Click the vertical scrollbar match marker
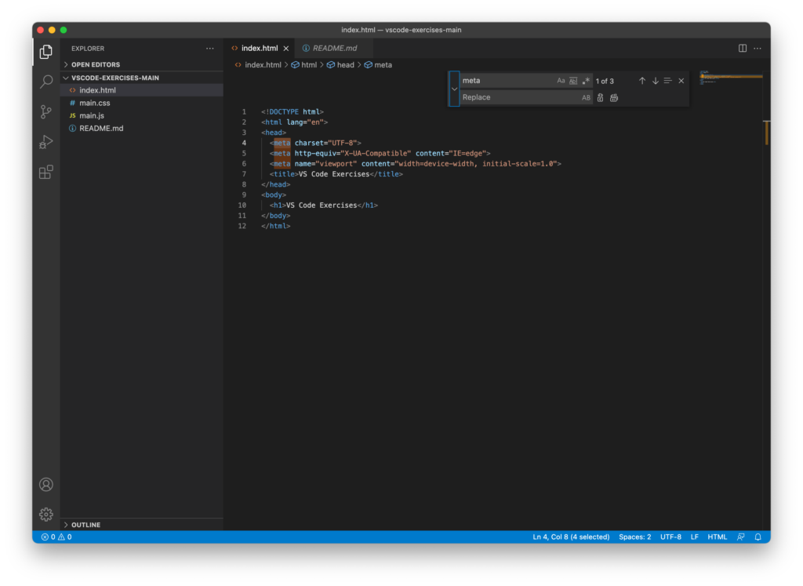 click(x=767, y=133)
